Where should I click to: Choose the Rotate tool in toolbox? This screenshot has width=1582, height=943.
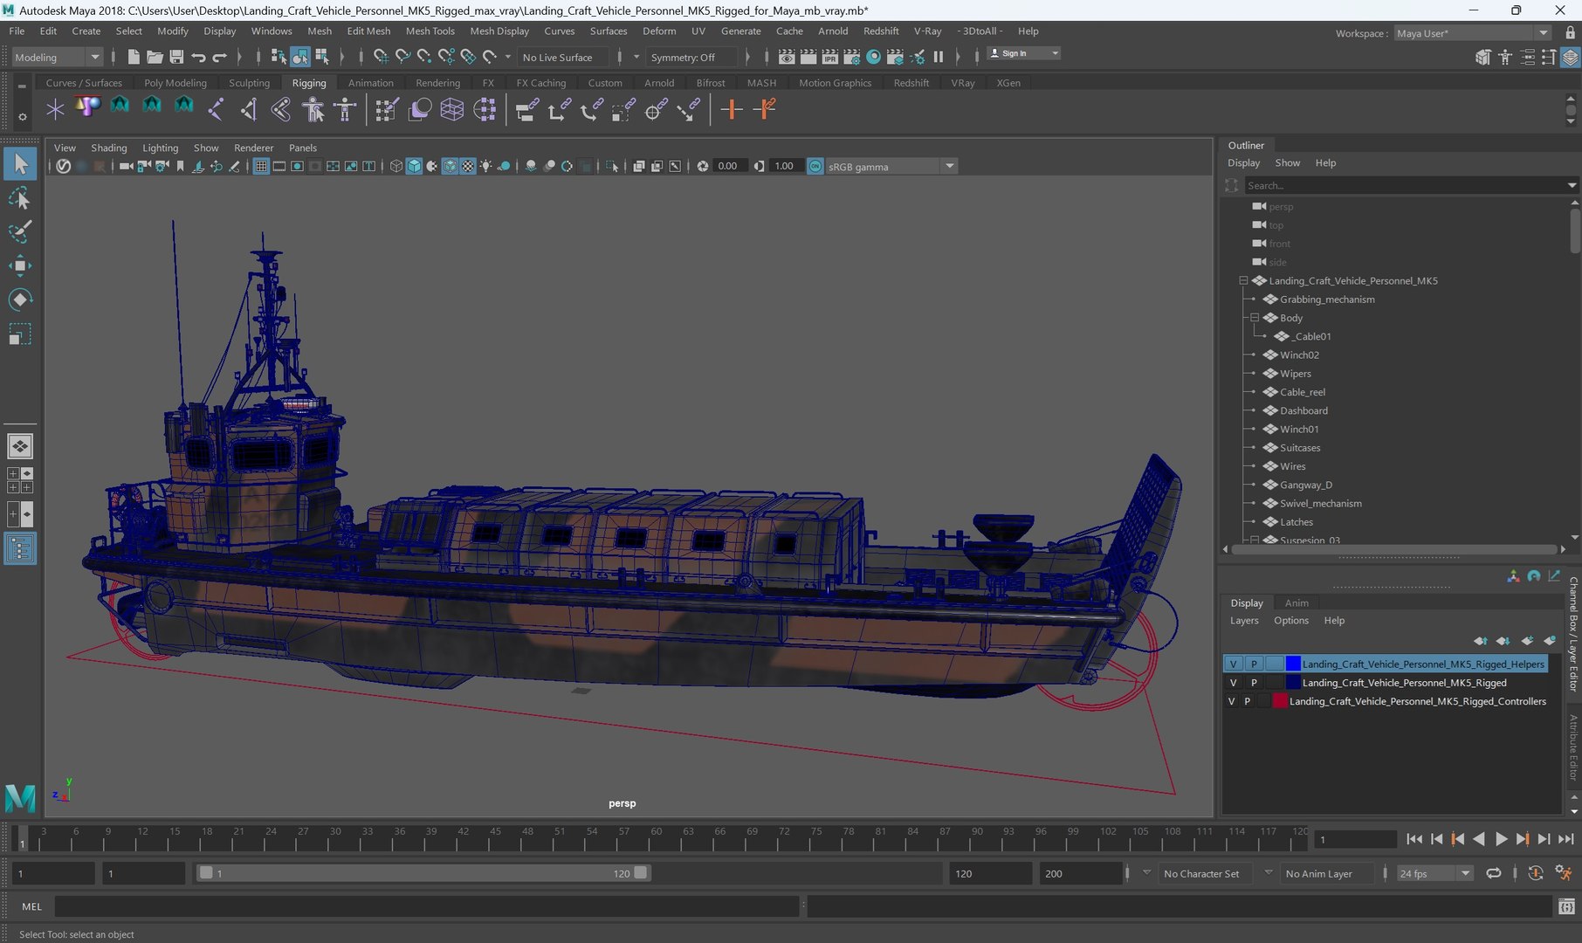point(19,300)
